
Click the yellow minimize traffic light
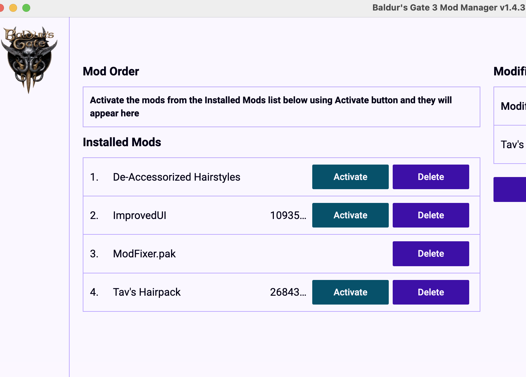[x=13, y=8]
